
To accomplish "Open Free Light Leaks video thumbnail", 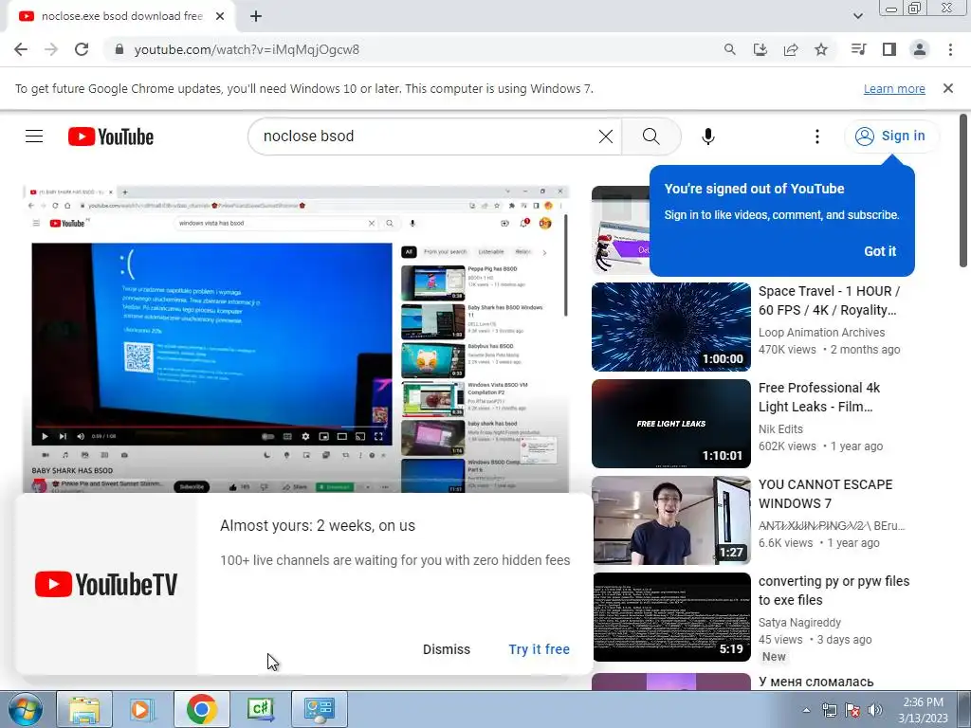I will click(x=670, y=424).
